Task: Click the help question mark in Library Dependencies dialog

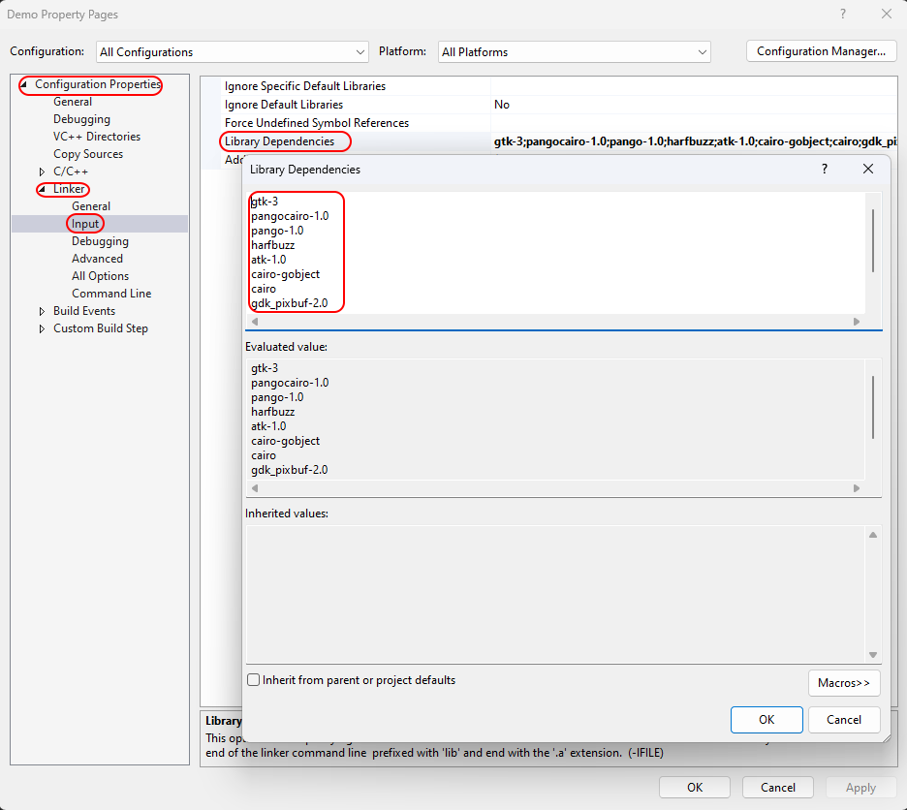Action: 825,170
